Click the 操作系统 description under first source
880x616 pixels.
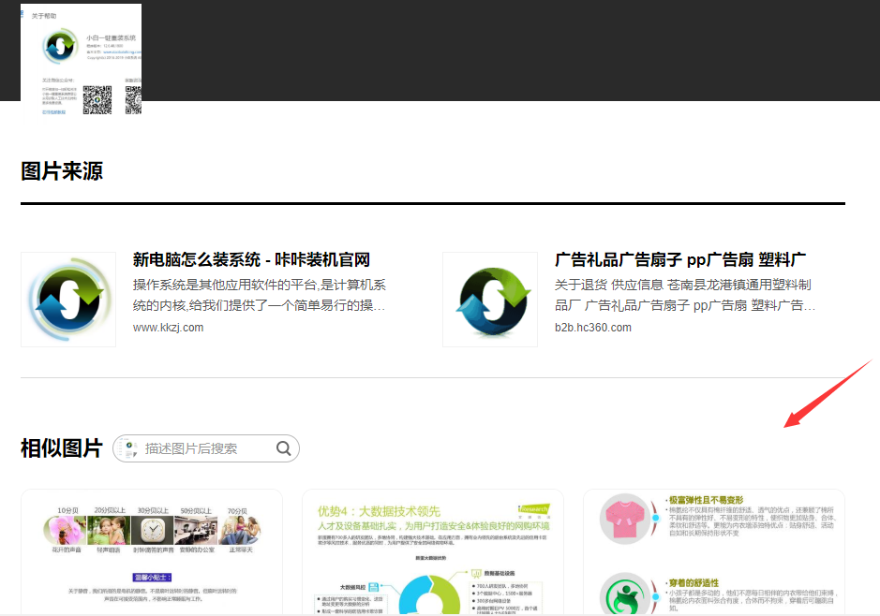click(x=259, y=295)
